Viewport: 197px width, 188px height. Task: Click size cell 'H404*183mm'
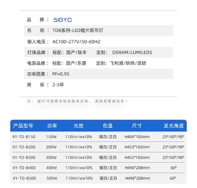click(x=137, y=137)
